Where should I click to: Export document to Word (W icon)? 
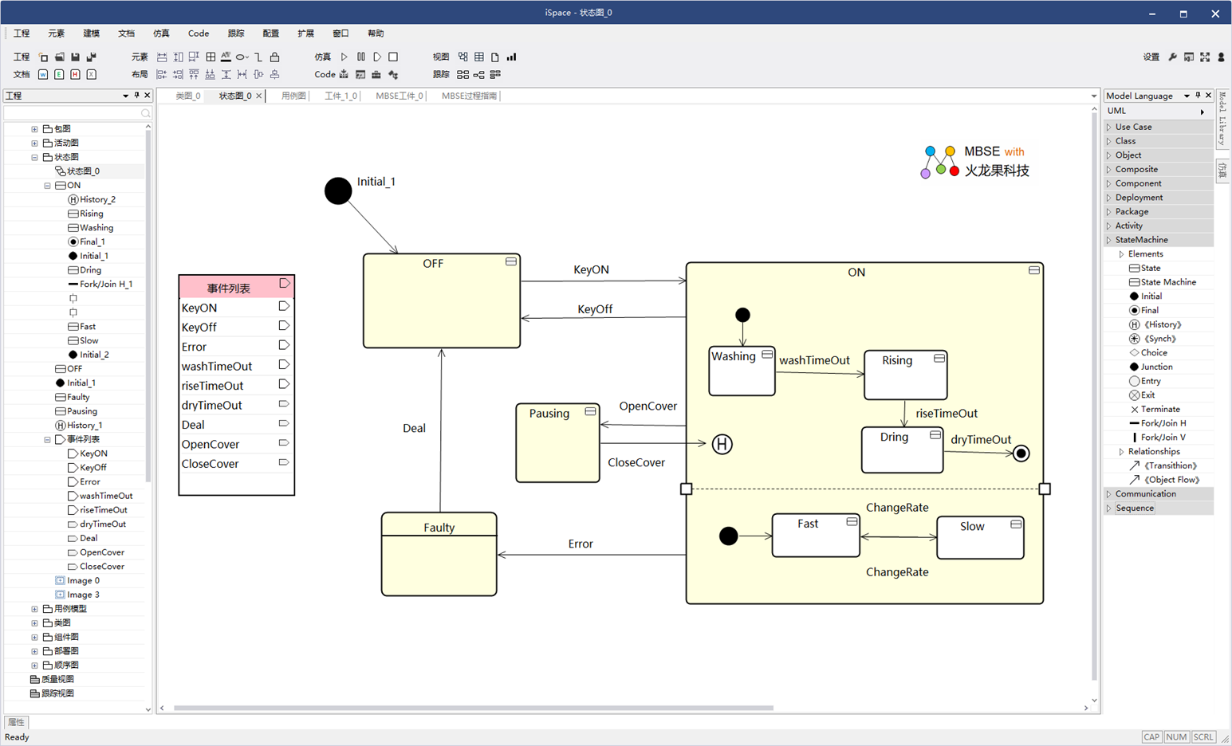pos(43,75)
